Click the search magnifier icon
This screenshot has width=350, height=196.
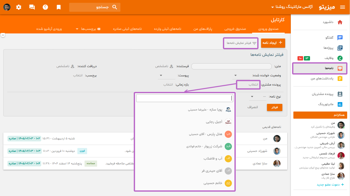tap(115, 7)
